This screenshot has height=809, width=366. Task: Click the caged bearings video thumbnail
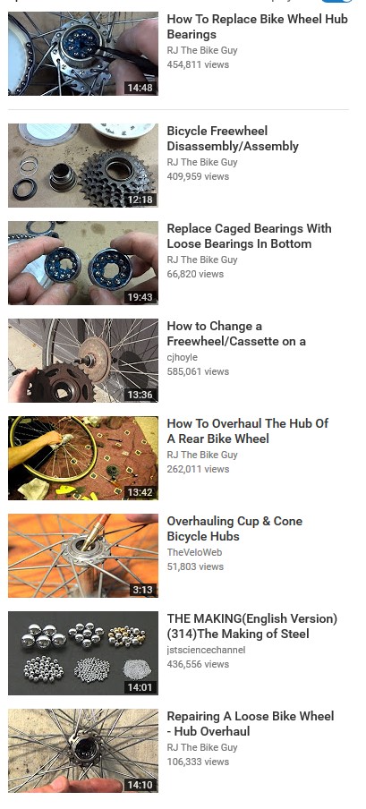pyautogui.click(x=83, y=263)
